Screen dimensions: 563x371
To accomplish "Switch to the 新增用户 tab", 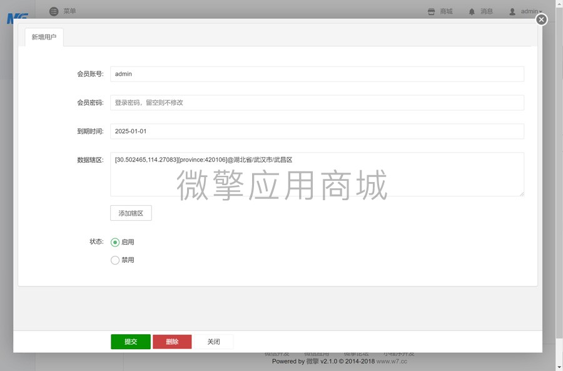I will (44, 37).
